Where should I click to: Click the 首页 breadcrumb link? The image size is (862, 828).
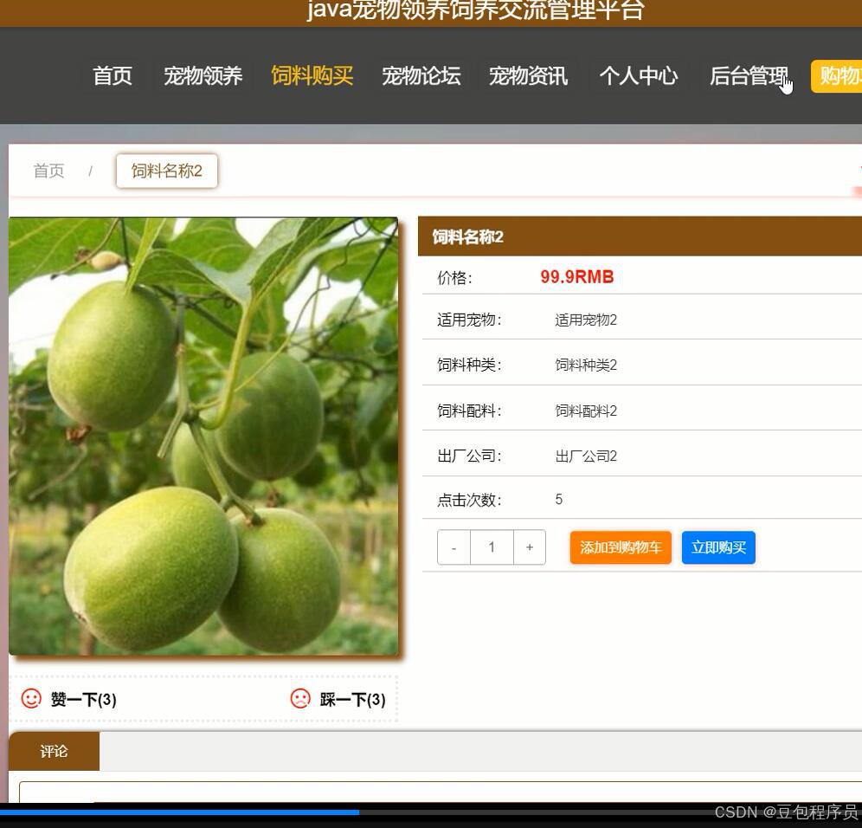(x=48, y=171)
